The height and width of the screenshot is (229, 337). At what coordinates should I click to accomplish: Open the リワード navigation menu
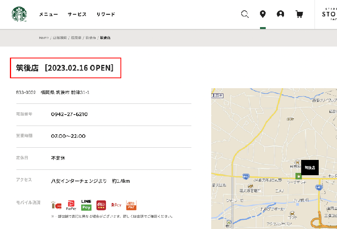(106, 15)
